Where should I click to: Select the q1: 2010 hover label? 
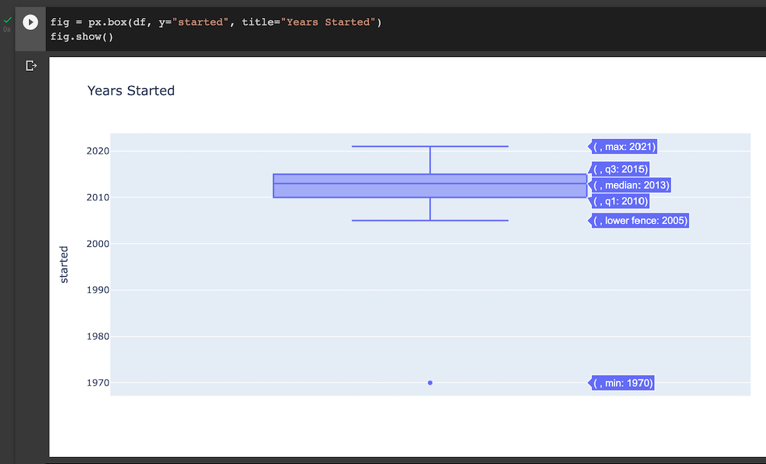[619, 201]
